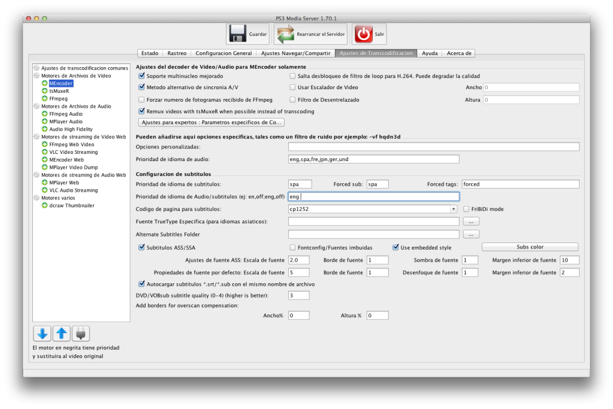The height and width of the screenshot is (409, 613).
Task: Click the Audio/subtitulos language priority field
Action: coord(373,196)
